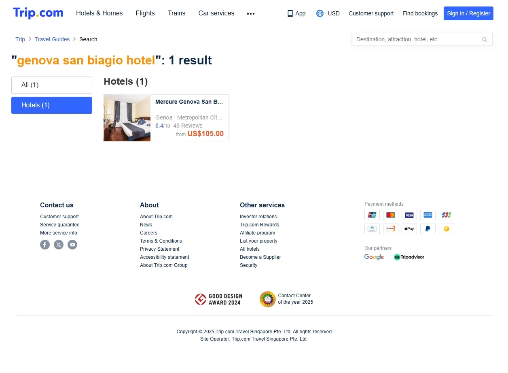This screenshot has width=508, height=373.
Task: Open Affiliate program link
Action: (258, 233)
